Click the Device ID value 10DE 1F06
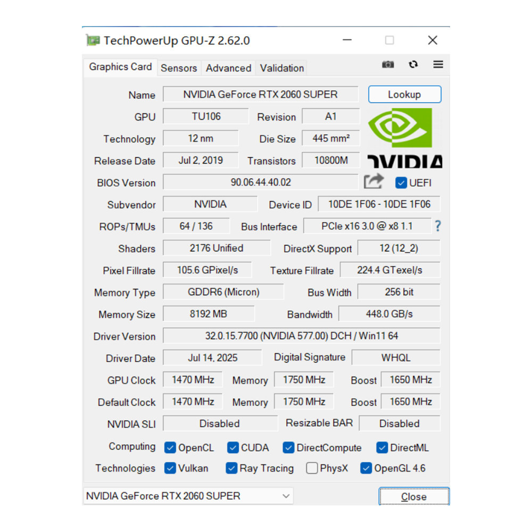532x532 pixels. [x=379, y=204]
